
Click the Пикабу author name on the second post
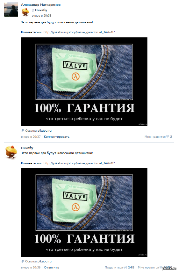point(27,148)
